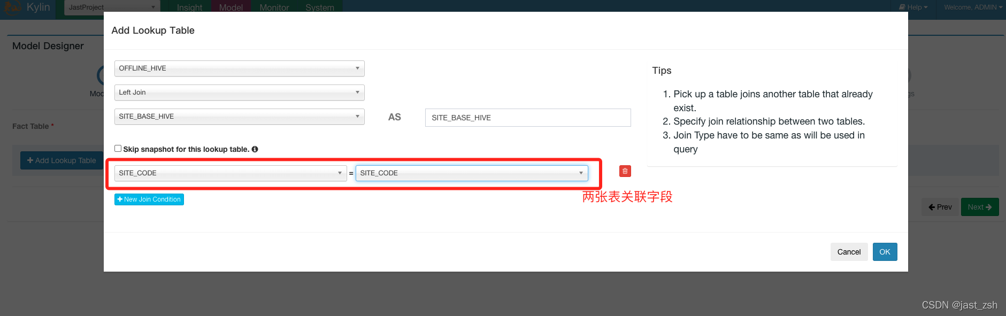Click the Kylin logo in the header

[x=27, y=7]
